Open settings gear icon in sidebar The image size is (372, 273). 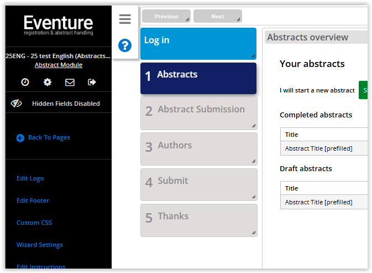click(x=48, y=82)
